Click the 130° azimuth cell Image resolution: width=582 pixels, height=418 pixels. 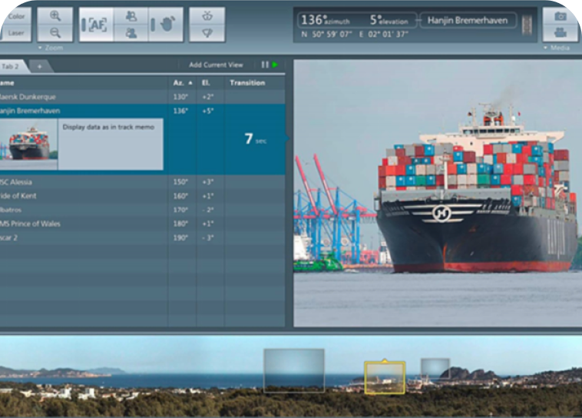point(180,97)
